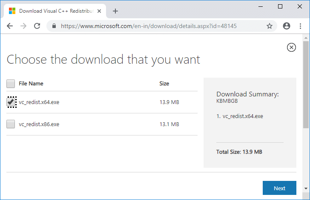310x200 pixels.
Task: Check the vc_redist.x86.exe checkbox
Action: pyautogui.click(x=11, y=124)
